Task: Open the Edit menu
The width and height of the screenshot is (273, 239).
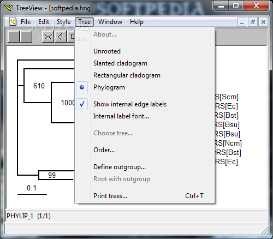Action: coord(44,22)
